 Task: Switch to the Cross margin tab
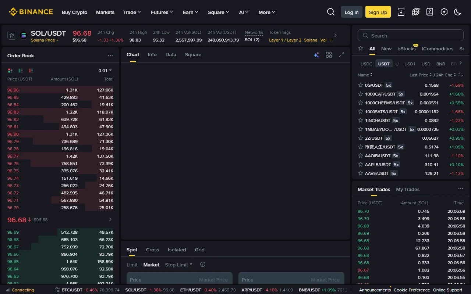click(152, 250)
